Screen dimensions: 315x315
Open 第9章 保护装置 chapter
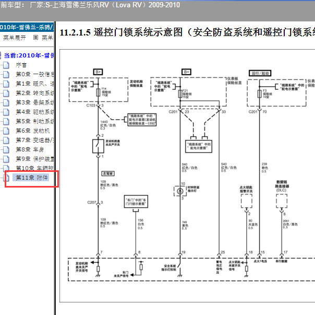point(35,159)
